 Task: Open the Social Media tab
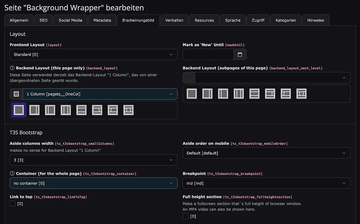coord(70,20)
